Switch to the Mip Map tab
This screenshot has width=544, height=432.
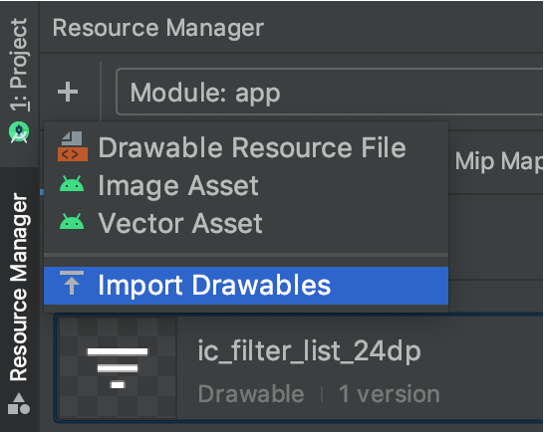499,161
